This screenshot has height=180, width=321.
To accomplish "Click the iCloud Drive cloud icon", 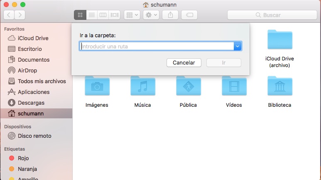I will pos(12,38).
